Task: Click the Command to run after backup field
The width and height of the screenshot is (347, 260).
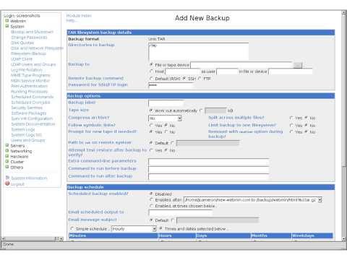Action: point(209,177)
